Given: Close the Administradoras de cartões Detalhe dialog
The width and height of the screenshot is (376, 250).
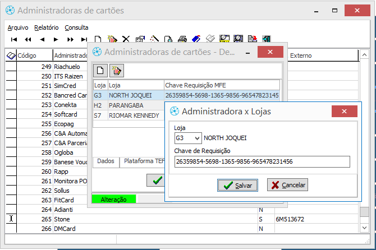Looking at the screenshot, I should point(270,52).
